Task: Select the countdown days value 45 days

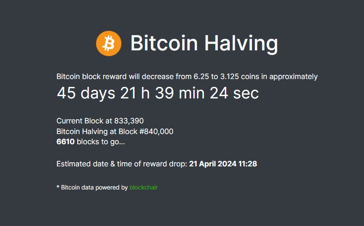Action: click(x=86, y=93)
